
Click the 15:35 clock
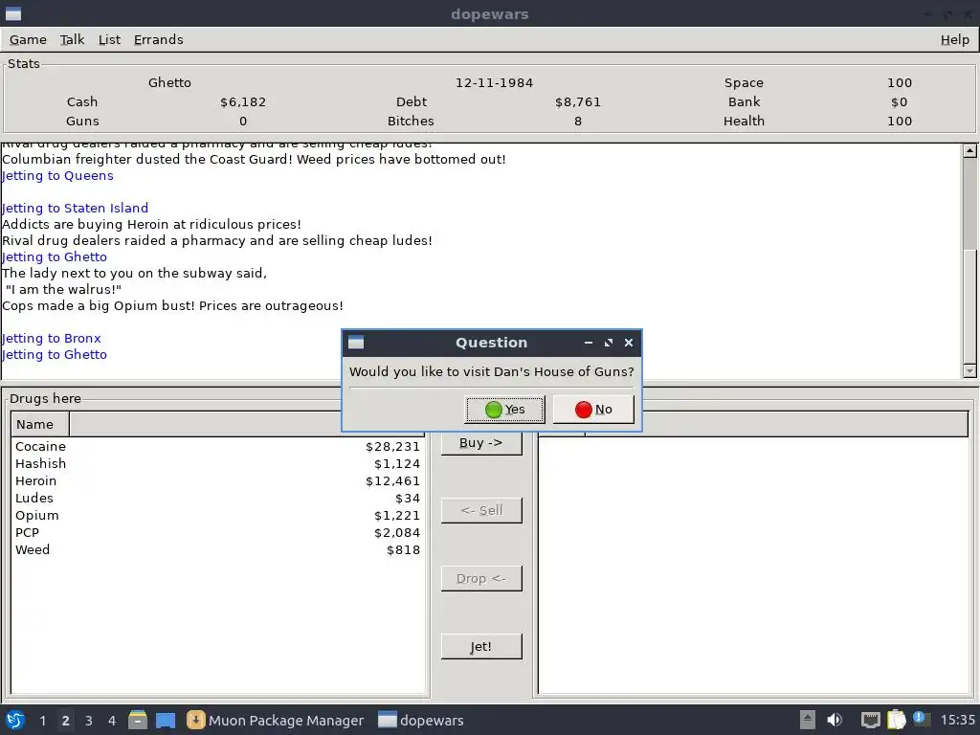[957, 721]
